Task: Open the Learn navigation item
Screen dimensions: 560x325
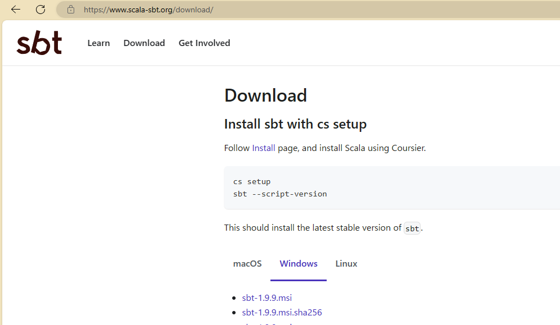Action: pos(98,43)
